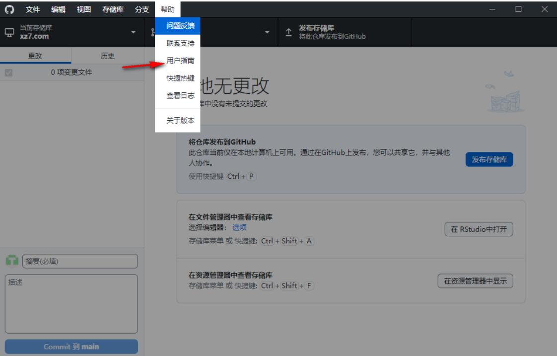This screenshot has height=356, width=557.
Task: Toggle the select-all changed files checkbox
Action: tap(8, 73)
